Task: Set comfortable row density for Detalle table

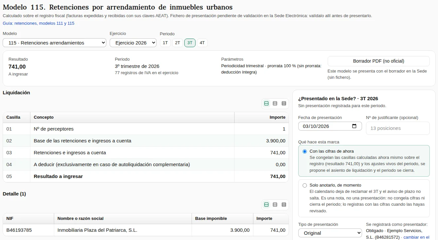Action: coord(266,205)
